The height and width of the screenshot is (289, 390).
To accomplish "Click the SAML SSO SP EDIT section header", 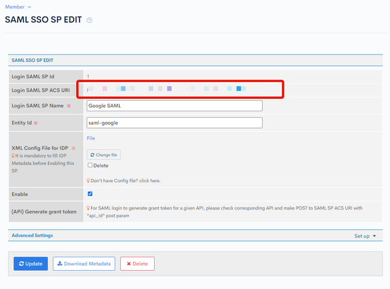I will 32,61.
